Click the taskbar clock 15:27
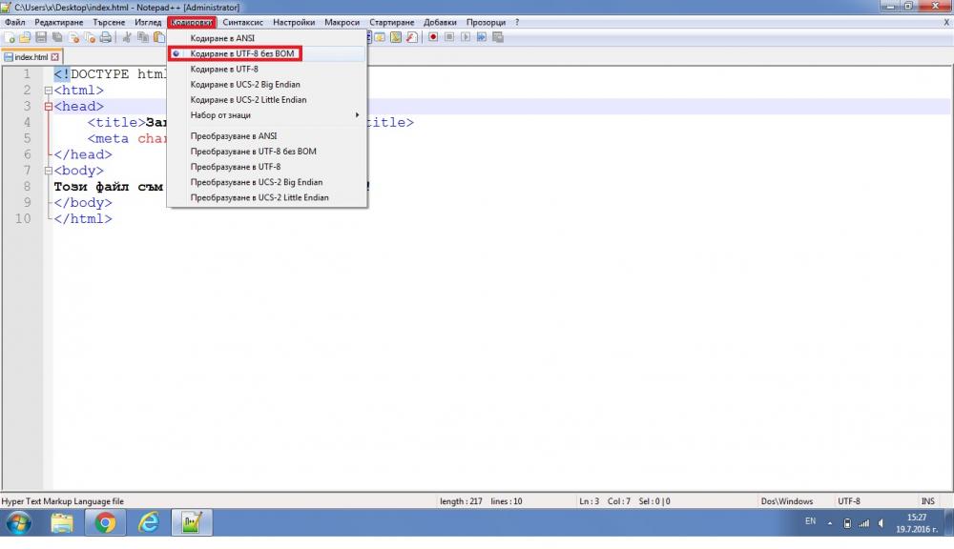 click(x=917, y=518)
